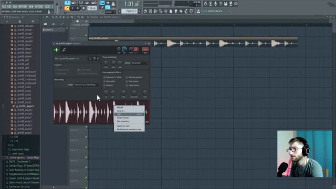This screenshot has height=189, width=336.
Task: Click the folder icon to browse sample file
Action: pyautogui.click(x=90, y=58)
